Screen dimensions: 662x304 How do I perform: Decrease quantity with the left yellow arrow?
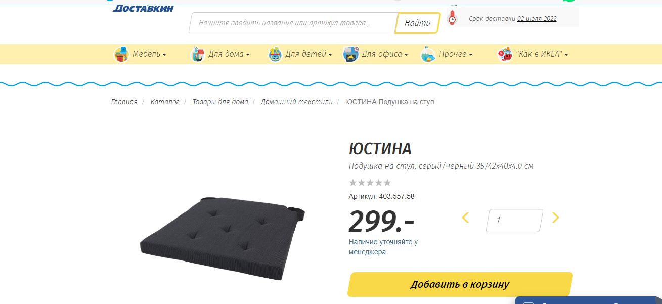coord(466,218)
